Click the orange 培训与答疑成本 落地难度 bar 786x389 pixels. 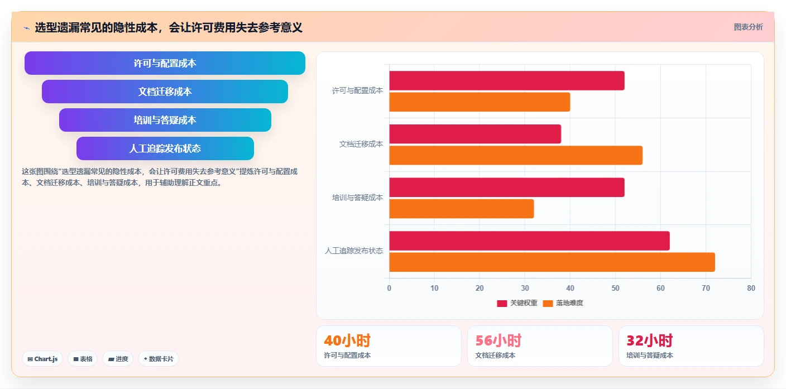[x=462, y=209]
